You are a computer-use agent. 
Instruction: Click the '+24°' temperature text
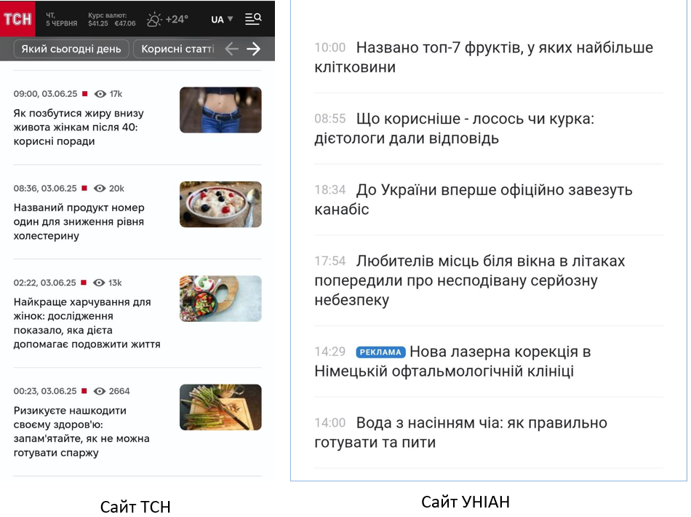click(177, 20)
